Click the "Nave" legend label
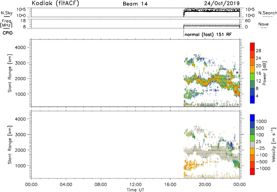Screen dimensions: 277x192 click(263, 24)
